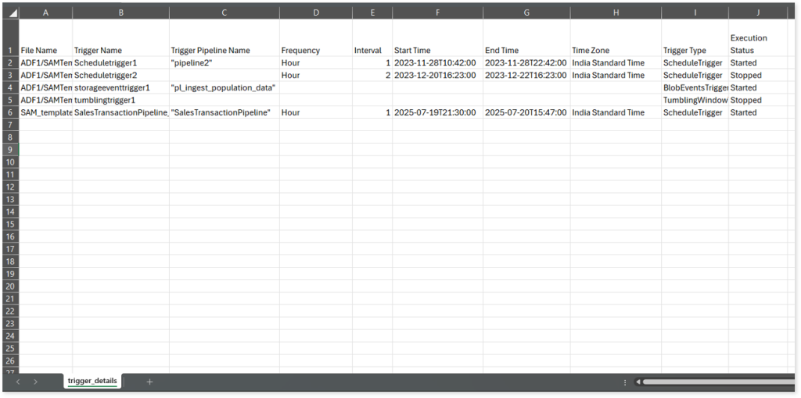Click the Select All corner button
801x398 pixels.
(9, 12)
